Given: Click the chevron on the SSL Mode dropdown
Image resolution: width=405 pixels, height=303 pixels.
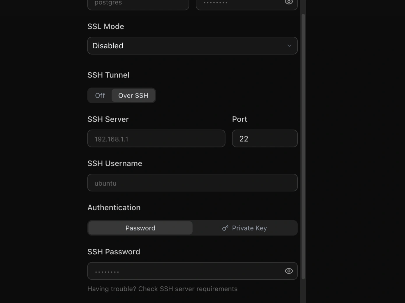Looking at the screenshot, I should tap(289, 45).
